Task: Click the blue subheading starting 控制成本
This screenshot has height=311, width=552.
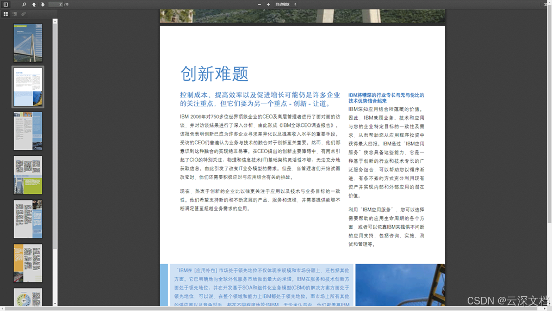Action: [260, 99]
